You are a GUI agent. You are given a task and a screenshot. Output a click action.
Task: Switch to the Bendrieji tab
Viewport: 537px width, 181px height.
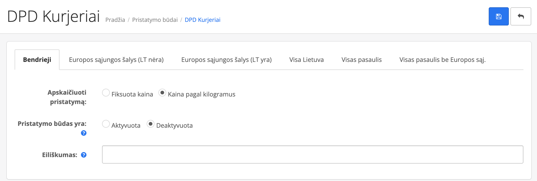click(x=37, y=60)
